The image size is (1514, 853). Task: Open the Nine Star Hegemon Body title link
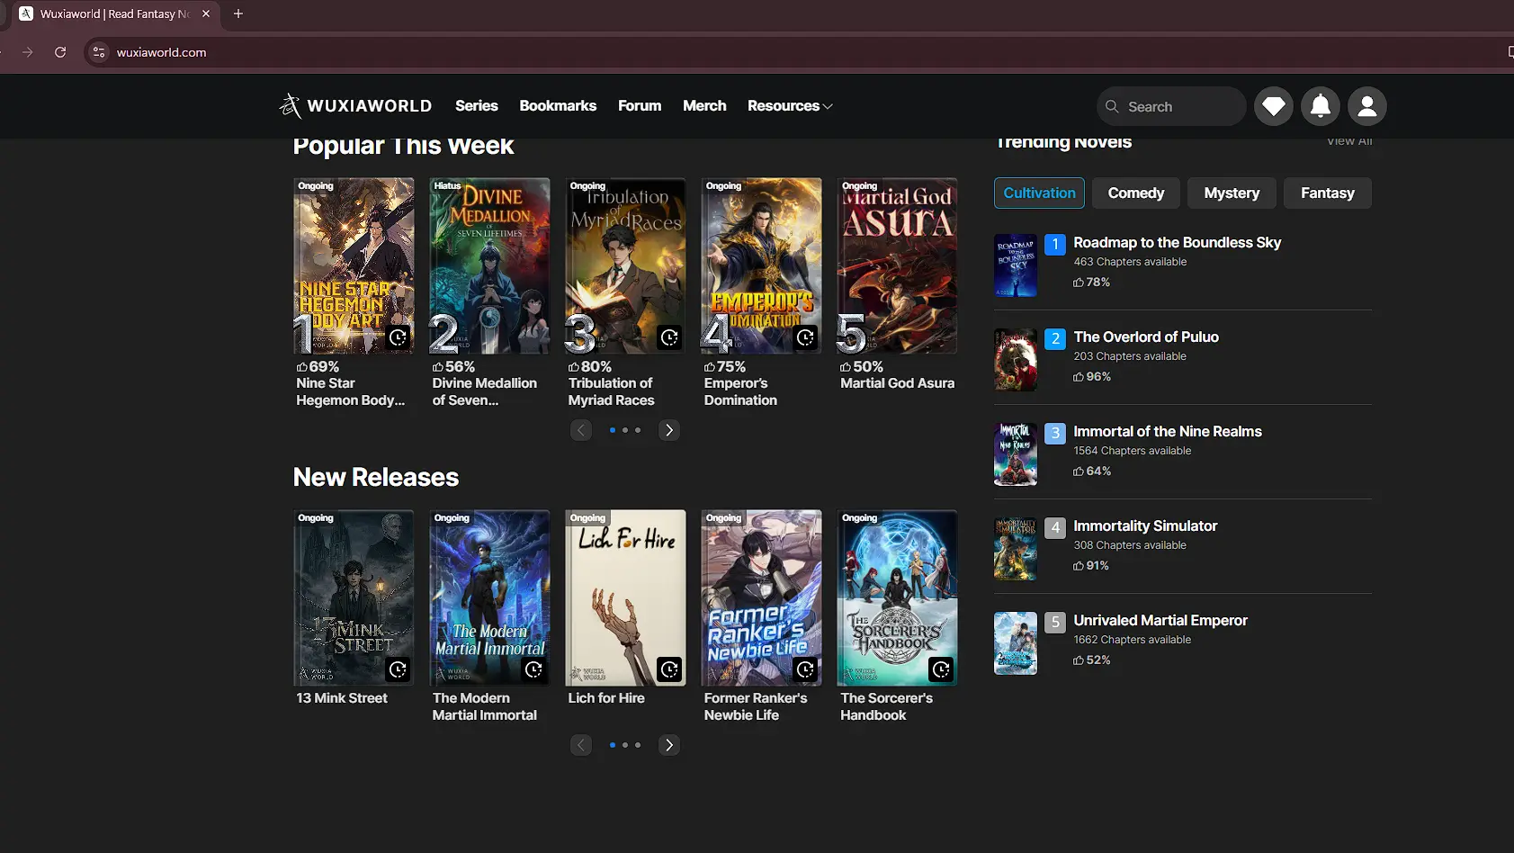coord(351,391)
